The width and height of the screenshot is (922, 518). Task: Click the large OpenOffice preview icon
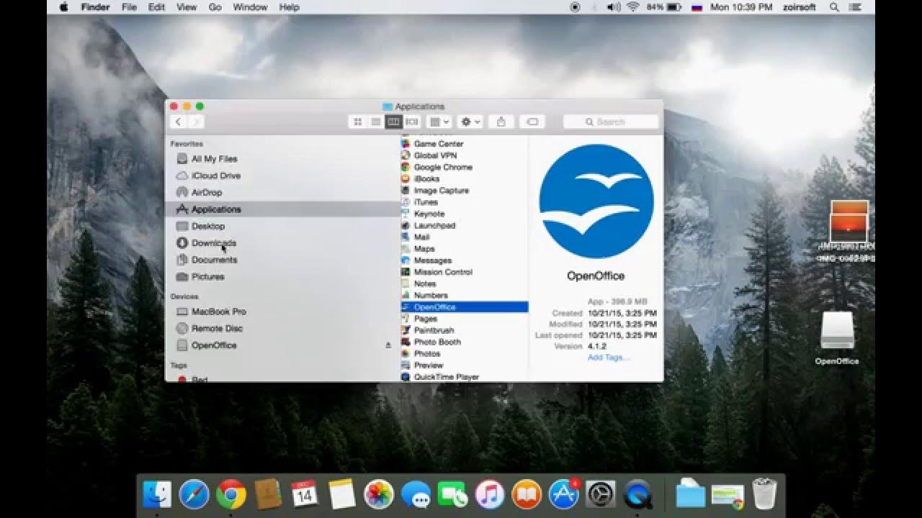(x=596, y=201)
